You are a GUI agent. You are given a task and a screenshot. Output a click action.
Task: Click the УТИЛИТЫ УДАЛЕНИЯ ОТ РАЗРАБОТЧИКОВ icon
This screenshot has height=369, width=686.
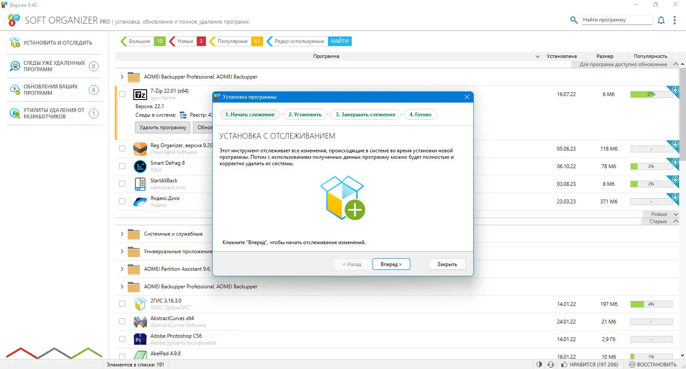15,113
